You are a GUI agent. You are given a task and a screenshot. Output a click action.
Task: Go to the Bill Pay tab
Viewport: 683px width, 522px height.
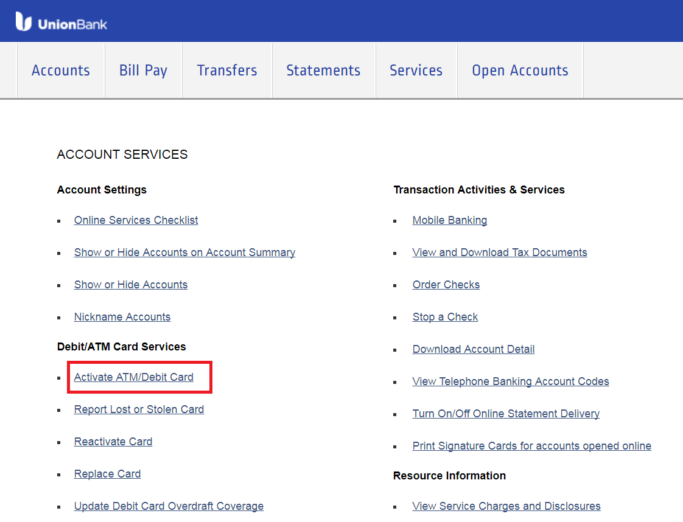point(143,71)
